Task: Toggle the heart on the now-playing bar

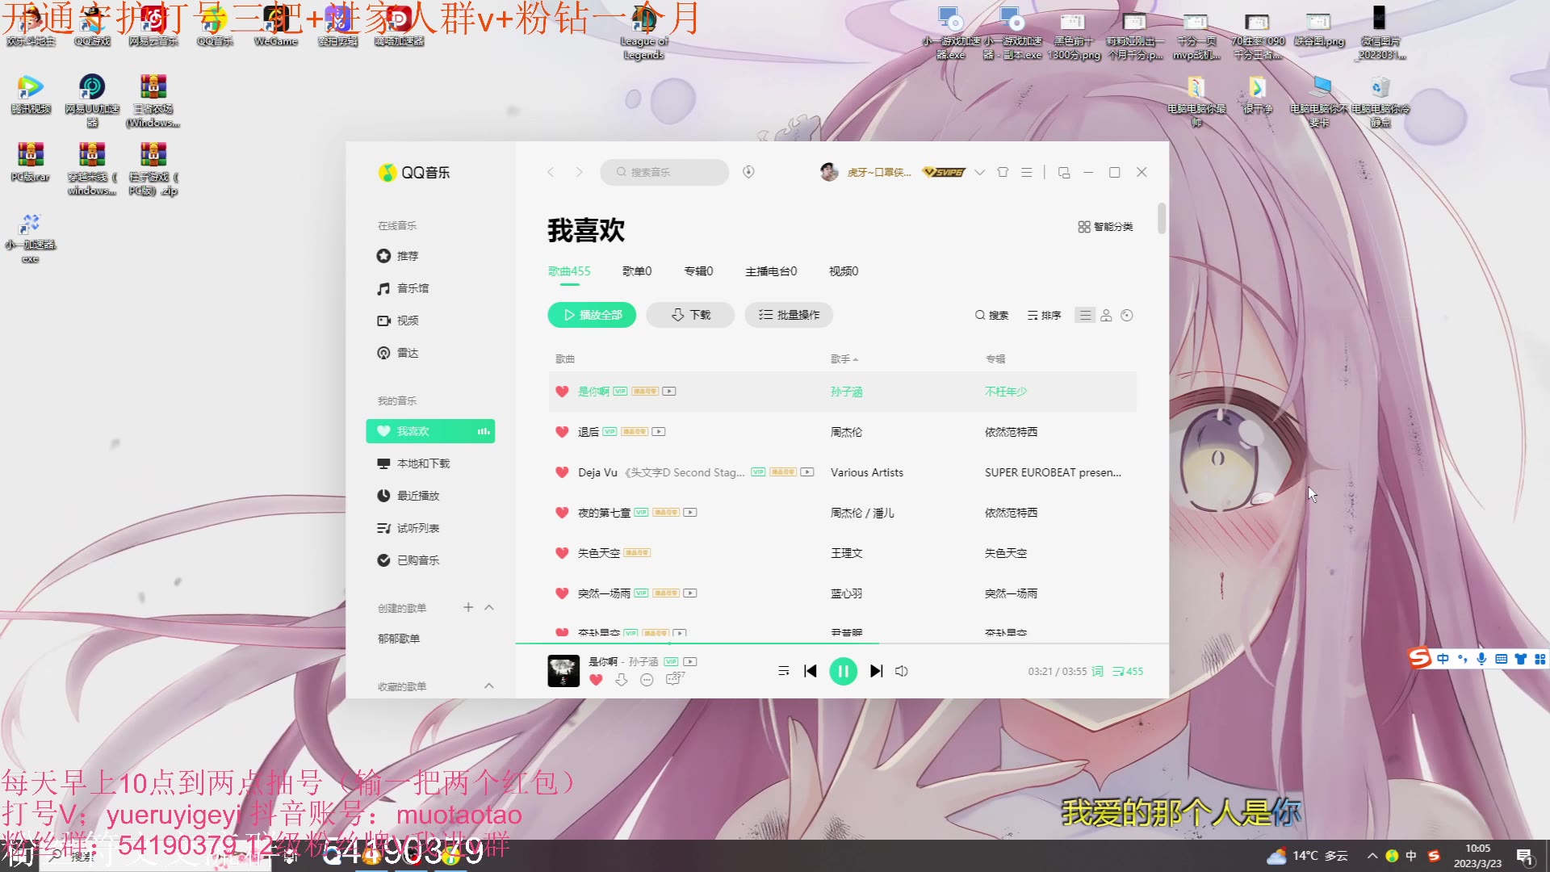Action: tap(596, 680)
